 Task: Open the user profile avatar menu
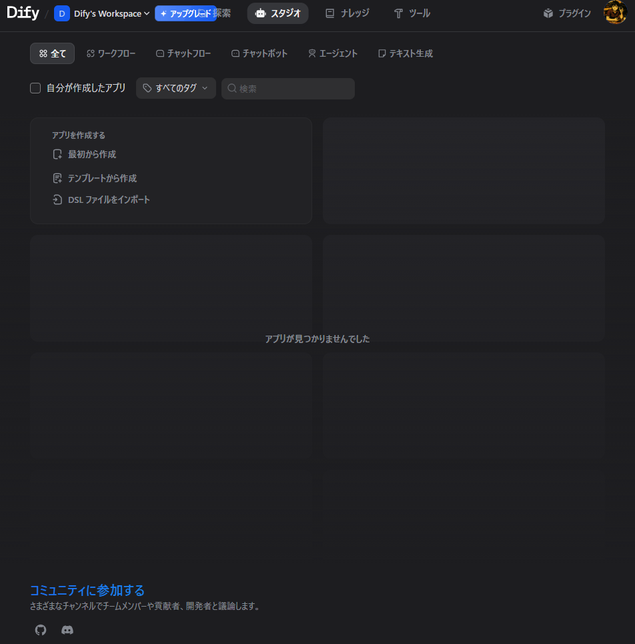click(615, 12)
